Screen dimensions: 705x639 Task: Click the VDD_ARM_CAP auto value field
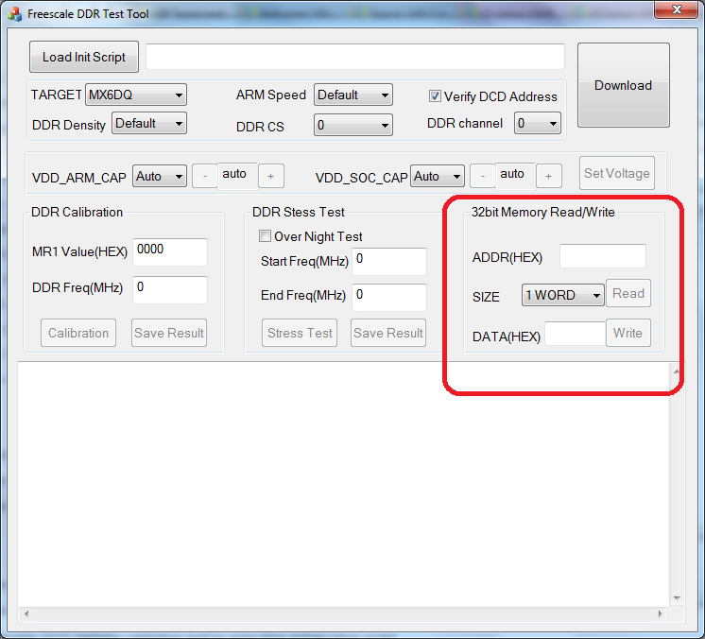(x=238, y=176)
